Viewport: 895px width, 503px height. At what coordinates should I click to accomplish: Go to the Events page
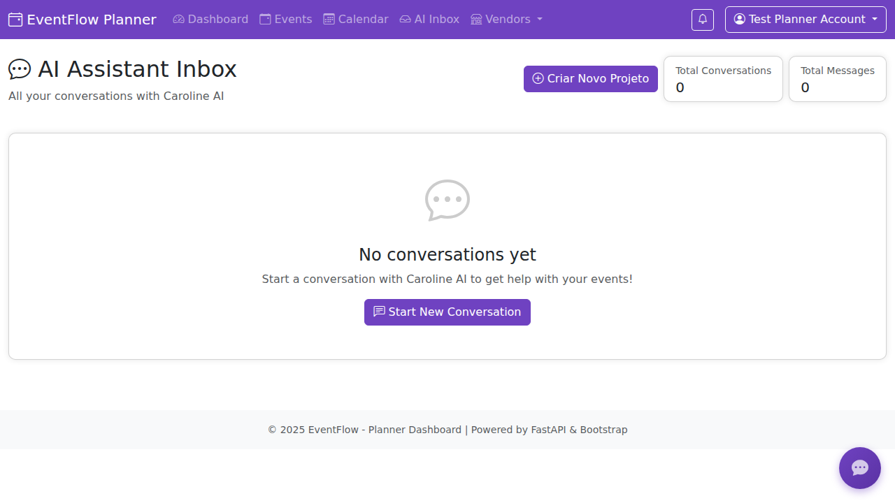[x=286, y=20]
